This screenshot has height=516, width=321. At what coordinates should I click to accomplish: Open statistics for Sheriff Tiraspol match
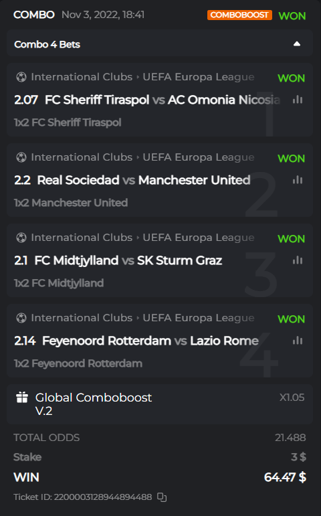tap(298, 99)
